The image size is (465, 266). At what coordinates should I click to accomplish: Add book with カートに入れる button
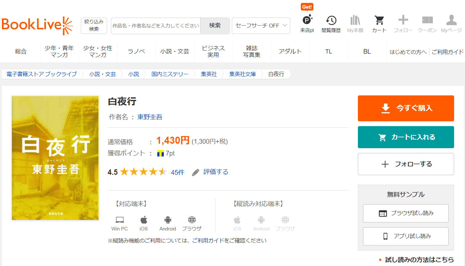[x=406, y=137]
